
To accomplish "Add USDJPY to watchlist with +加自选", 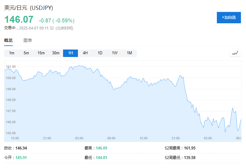I will [x=229, y=18].
